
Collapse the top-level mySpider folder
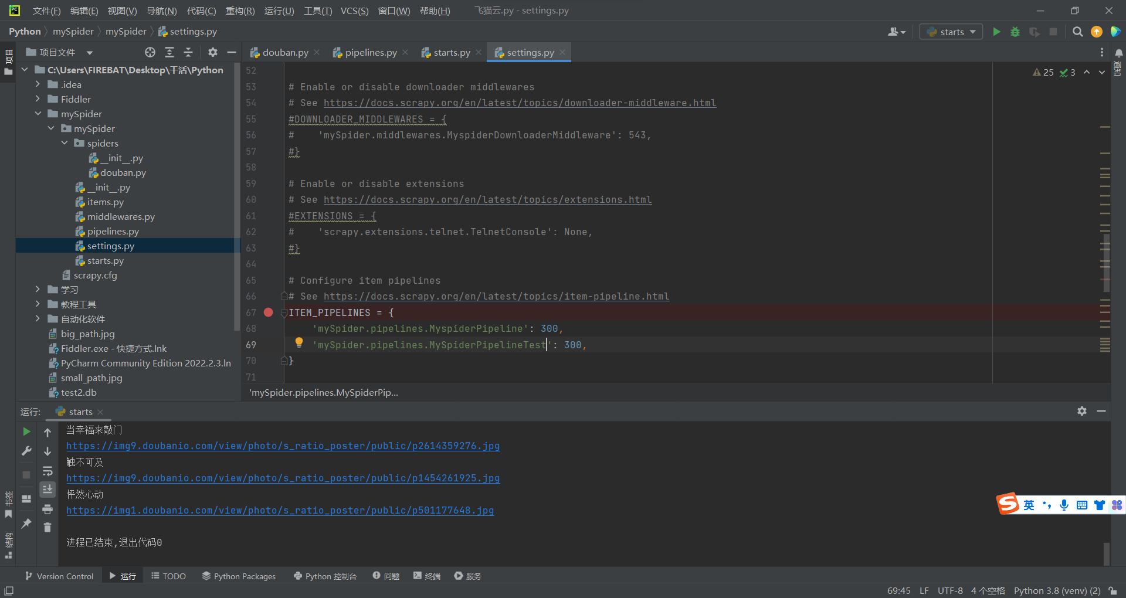pos(38,114)
